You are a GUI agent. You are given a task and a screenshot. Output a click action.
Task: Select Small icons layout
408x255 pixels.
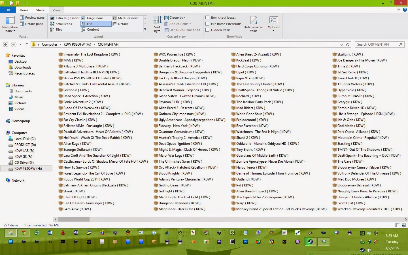point(61,24)
